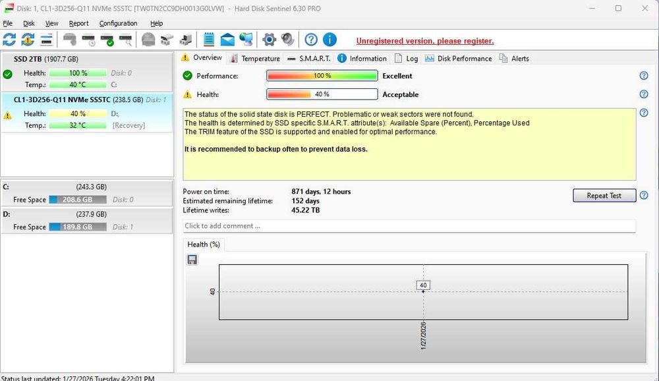Click the 45.22 TB lifetime writes value
This screenshot has height=381, width=659.
[x=306, y=210]
